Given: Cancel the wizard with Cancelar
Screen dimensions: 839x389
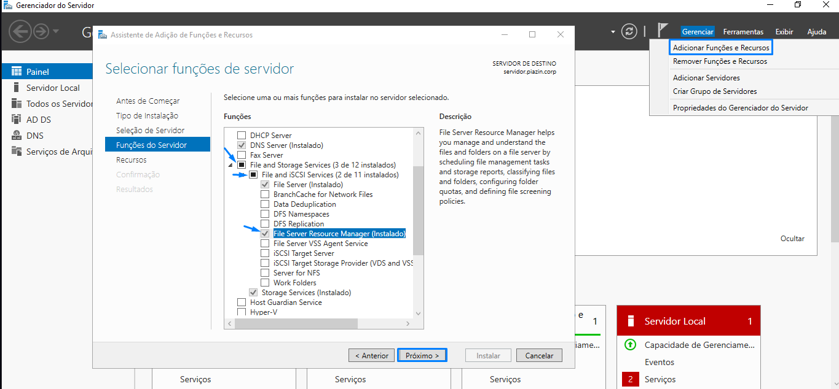Looking at the screenshot, I should [538, 355].
